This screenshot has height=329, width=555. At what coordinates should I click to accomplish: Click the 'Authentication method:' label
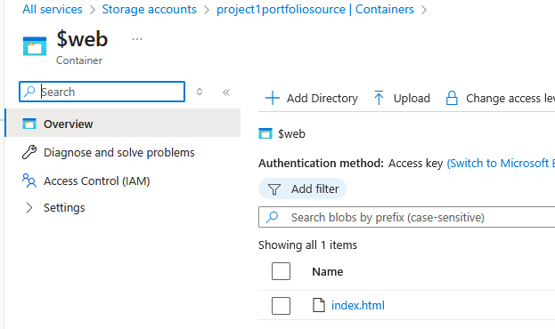click(321, 164)
